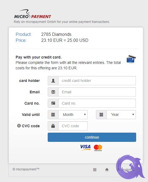Click the Micropayment logo at top
This screenshot has width=148, height=182.
point(33,14)
